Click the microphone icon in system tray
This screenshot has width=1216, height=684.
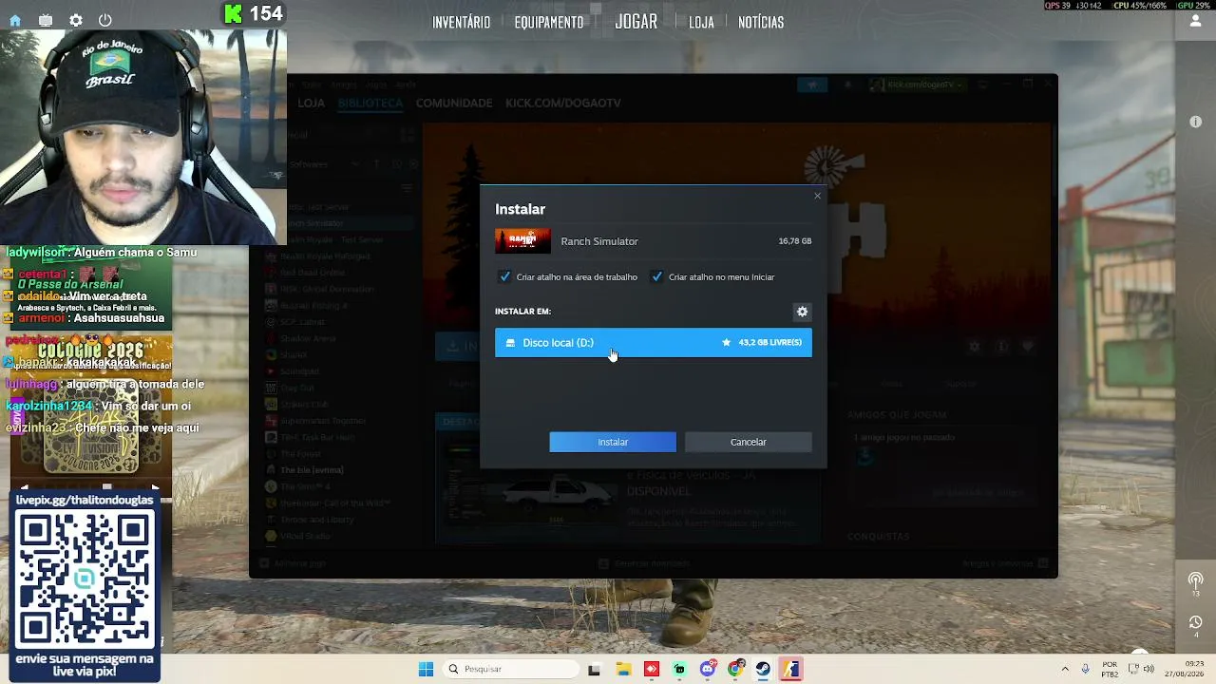[x=1086, y=669]
